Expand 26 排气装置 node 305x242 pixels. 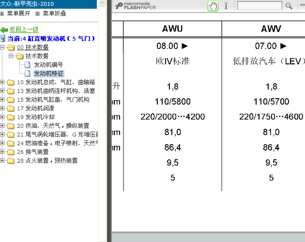click(x=2, y=152)
